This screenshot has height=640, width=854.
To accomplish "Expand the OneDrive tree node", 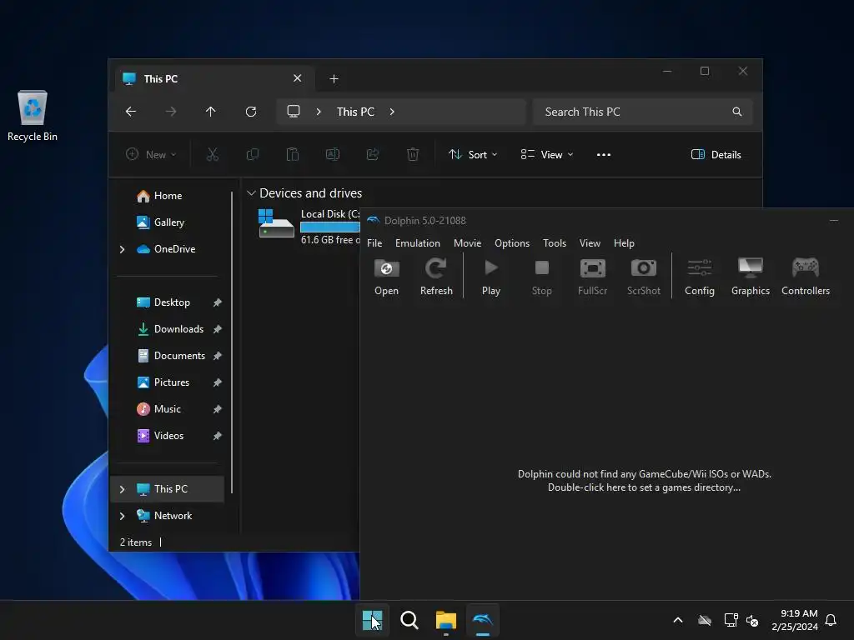I will coord(122,249).
